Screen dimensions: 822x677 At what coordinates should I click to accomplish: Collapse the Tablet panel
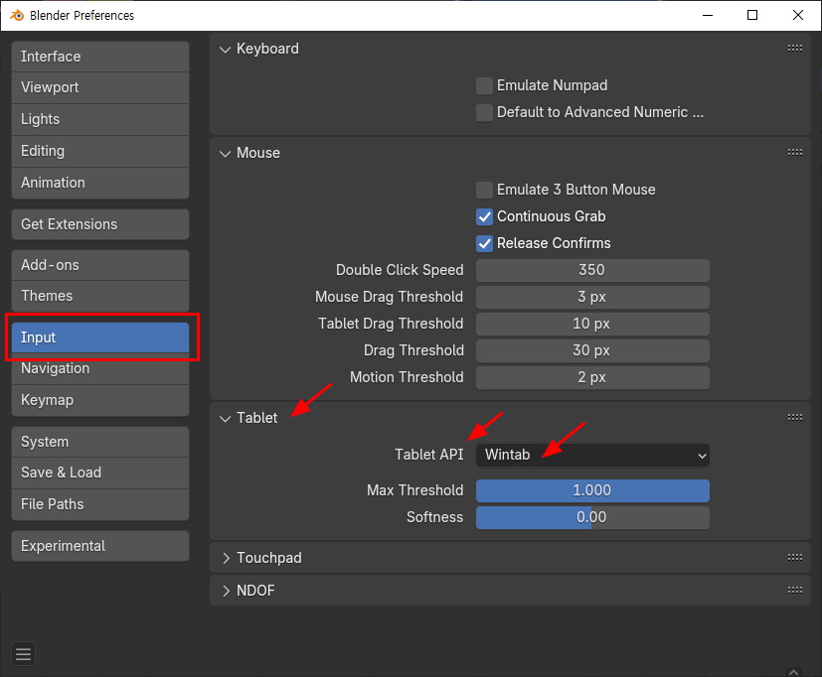point(225,418)
